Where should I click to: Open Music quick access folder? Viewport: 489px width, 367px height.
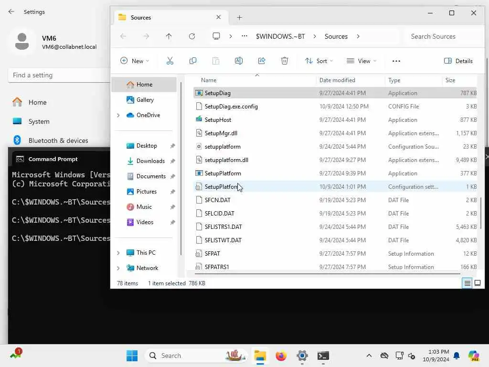pyautogui.click(x=144, y=207)
